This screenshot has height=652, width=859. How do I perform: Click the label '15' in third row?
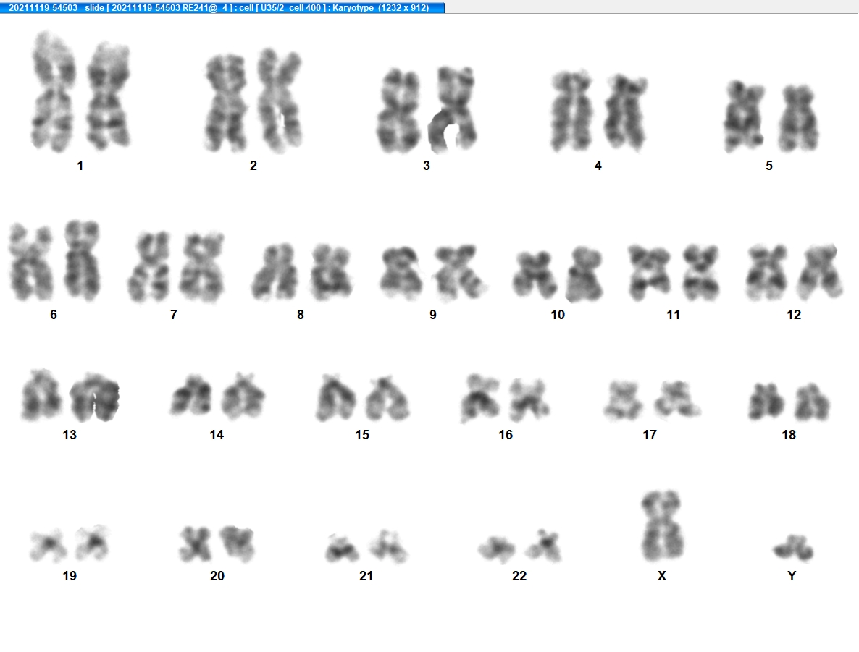pyautogui.click(x=362, y=435)
